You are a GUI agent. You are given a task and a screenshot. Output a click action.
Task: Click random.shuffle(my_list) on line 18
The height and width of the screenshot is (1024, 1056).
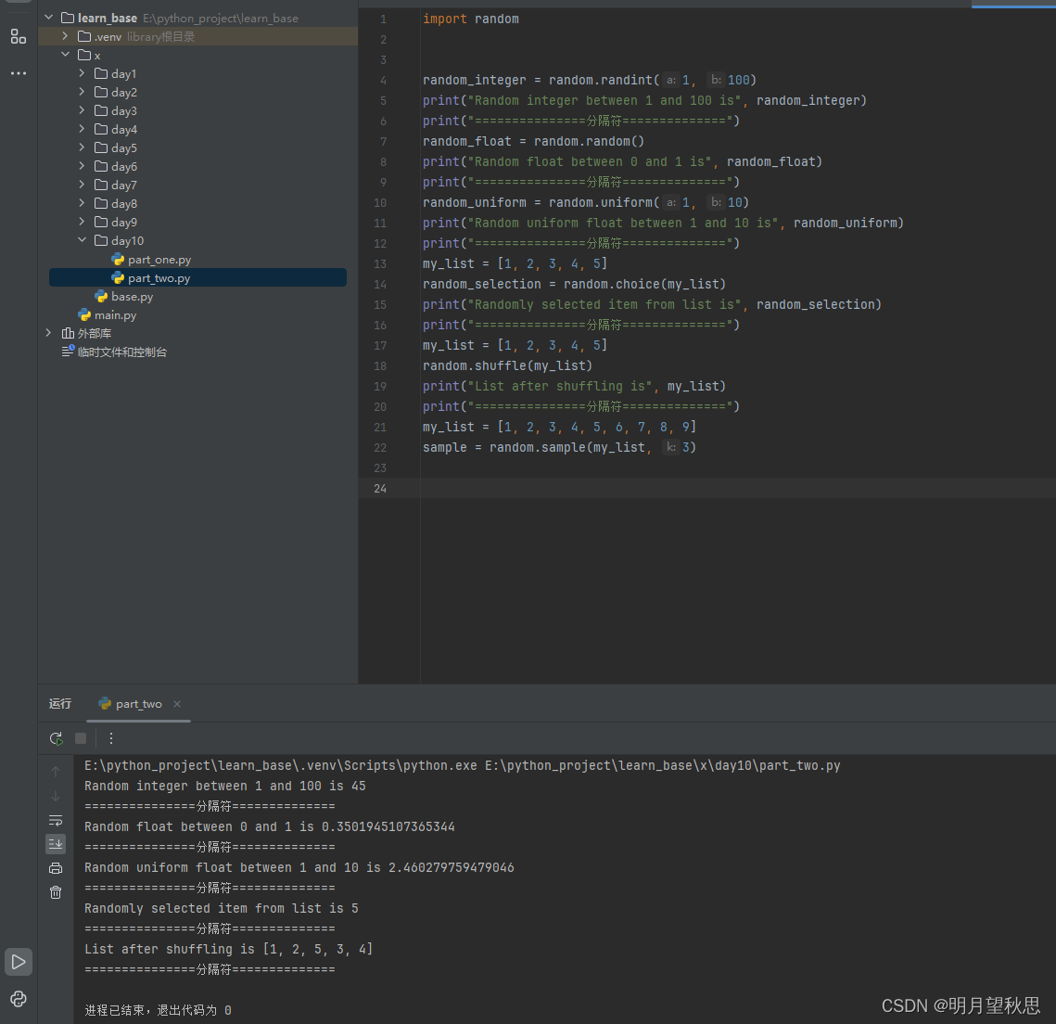(507, 365)
